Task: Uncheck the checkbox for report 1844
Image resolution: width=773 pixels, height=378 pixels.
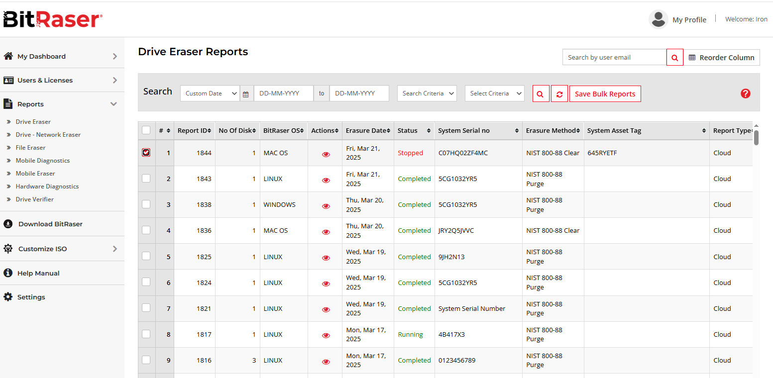Action: pyautogui.click(x=146, y=152)
